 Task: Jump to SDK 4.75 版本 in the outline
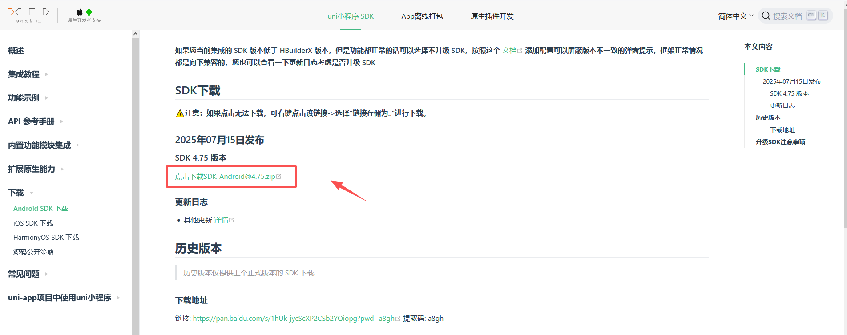pos(789,93)
